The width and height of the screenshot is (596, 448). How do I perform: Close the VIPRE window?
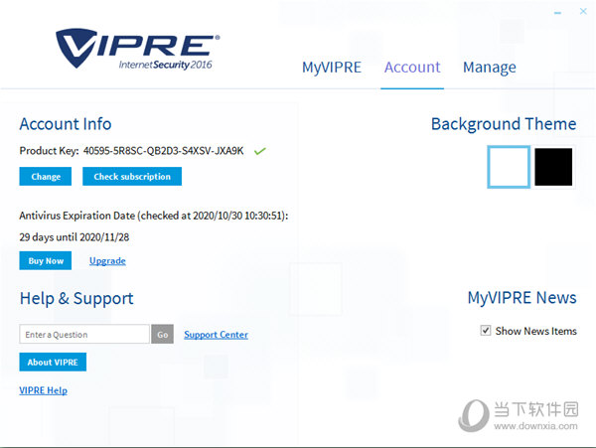(583, 11)
